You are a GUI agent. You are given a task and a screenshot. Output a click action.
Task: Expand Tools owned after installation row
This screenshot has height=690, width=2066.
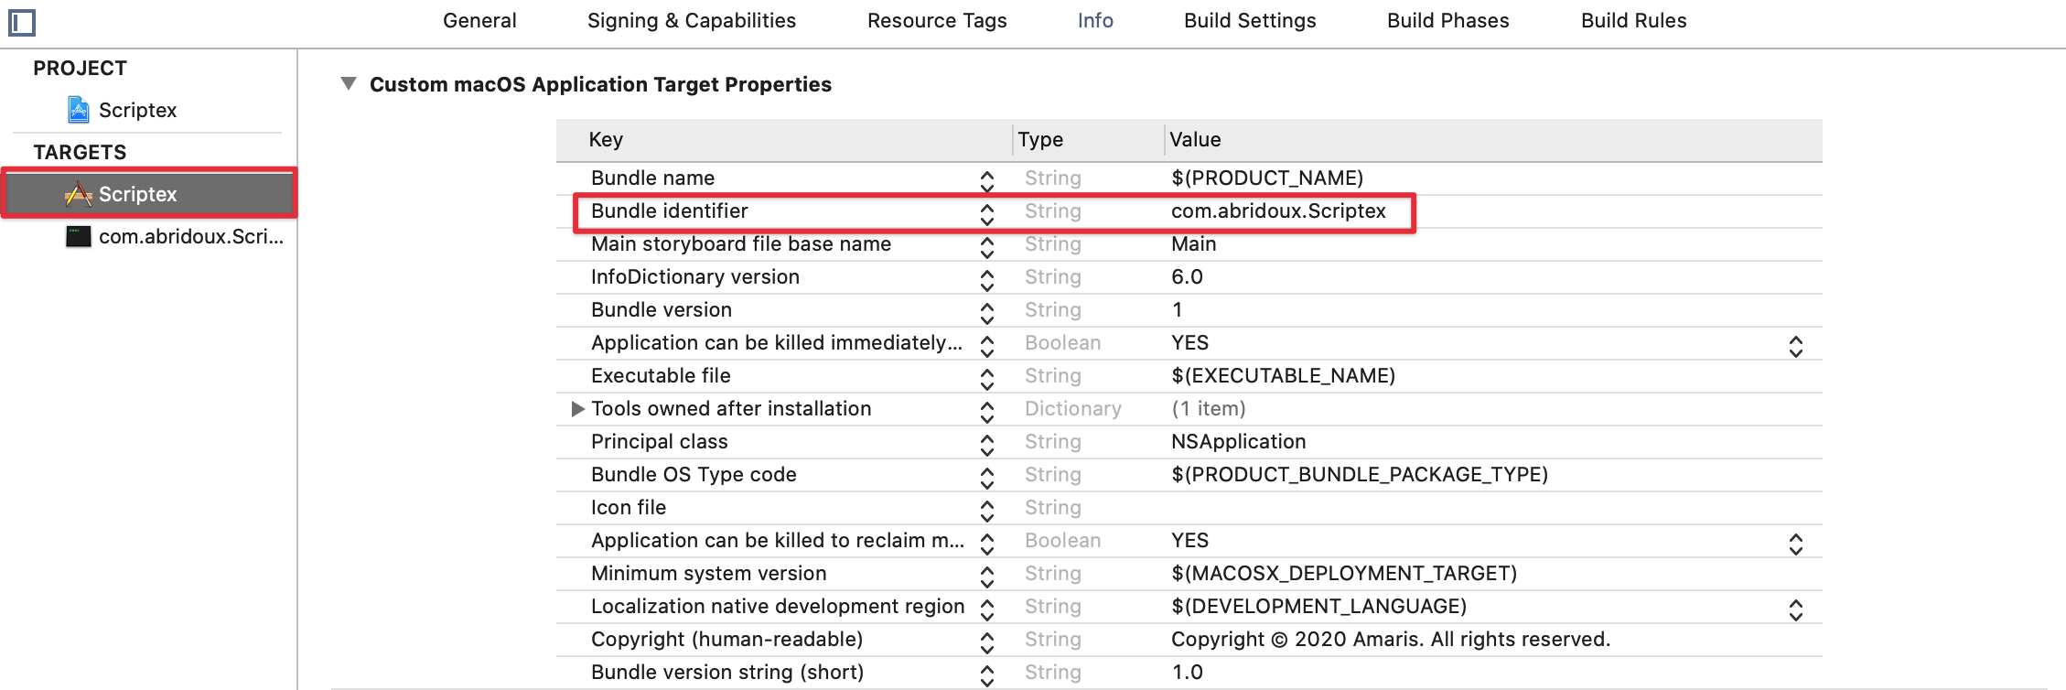pyautogui.click(x=577, y=409)
